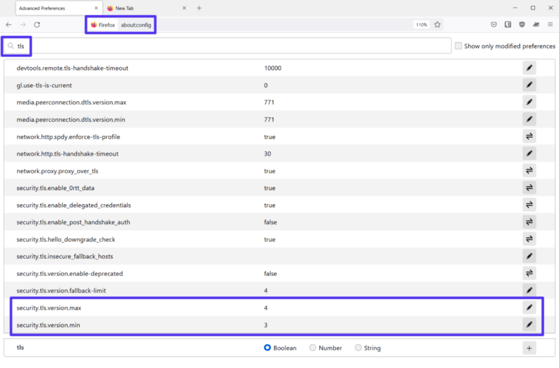The image size is (559, 368).
Task: Select the Number radio button
Action: [x=312, y=347]
